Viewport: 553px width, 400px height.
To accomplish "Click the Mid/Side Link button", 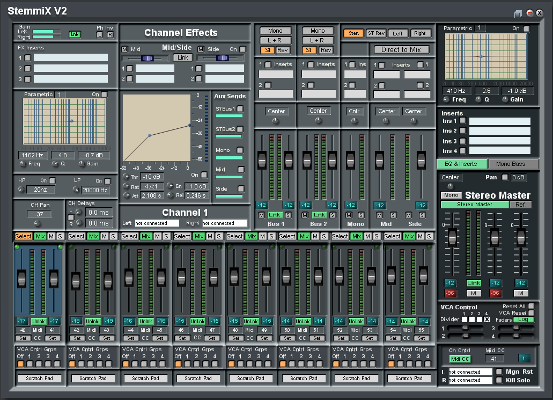I will pyautogui.click(x=183, y=57).
